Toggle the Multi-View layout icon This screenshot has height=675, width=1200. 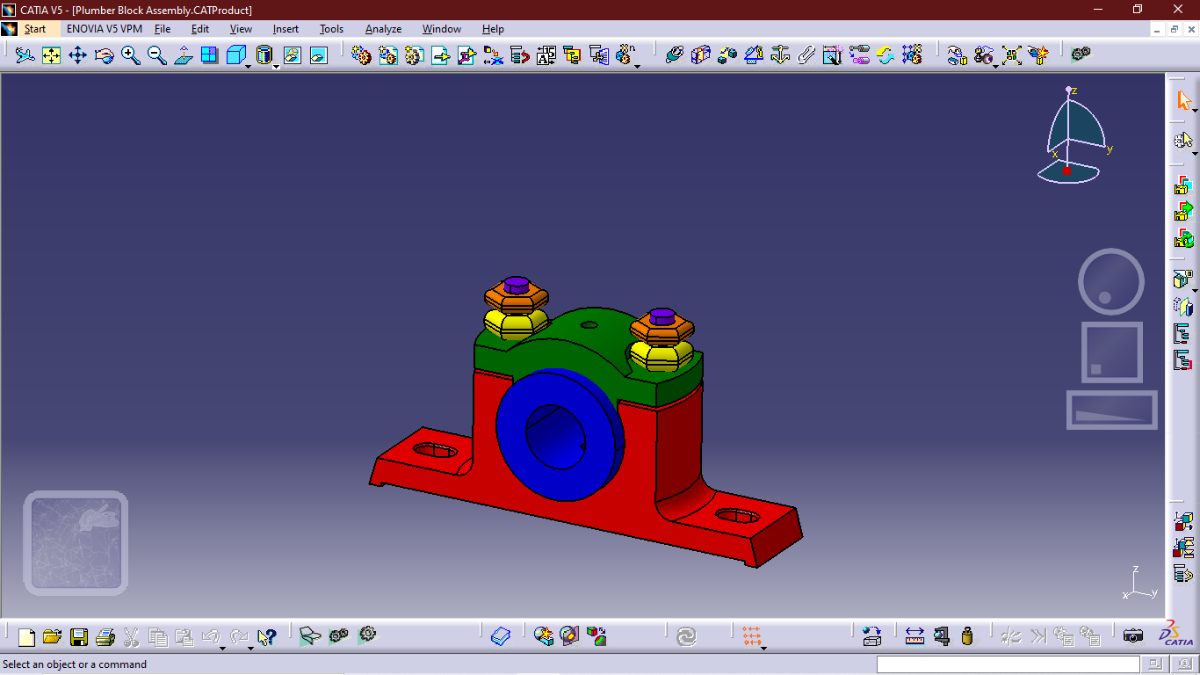click(209, 55)
